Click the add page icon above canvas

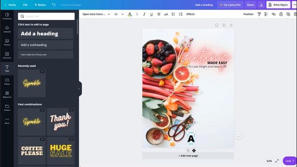click(231, 25)
